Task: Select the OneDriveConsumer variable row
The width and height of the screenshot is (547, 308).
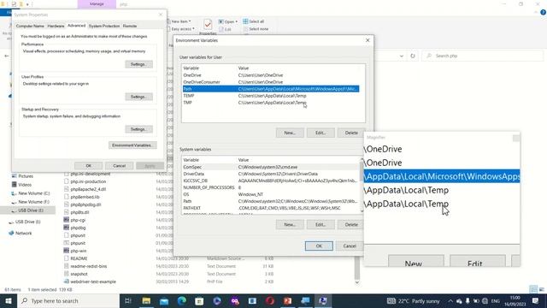Action: pos(271,82)
